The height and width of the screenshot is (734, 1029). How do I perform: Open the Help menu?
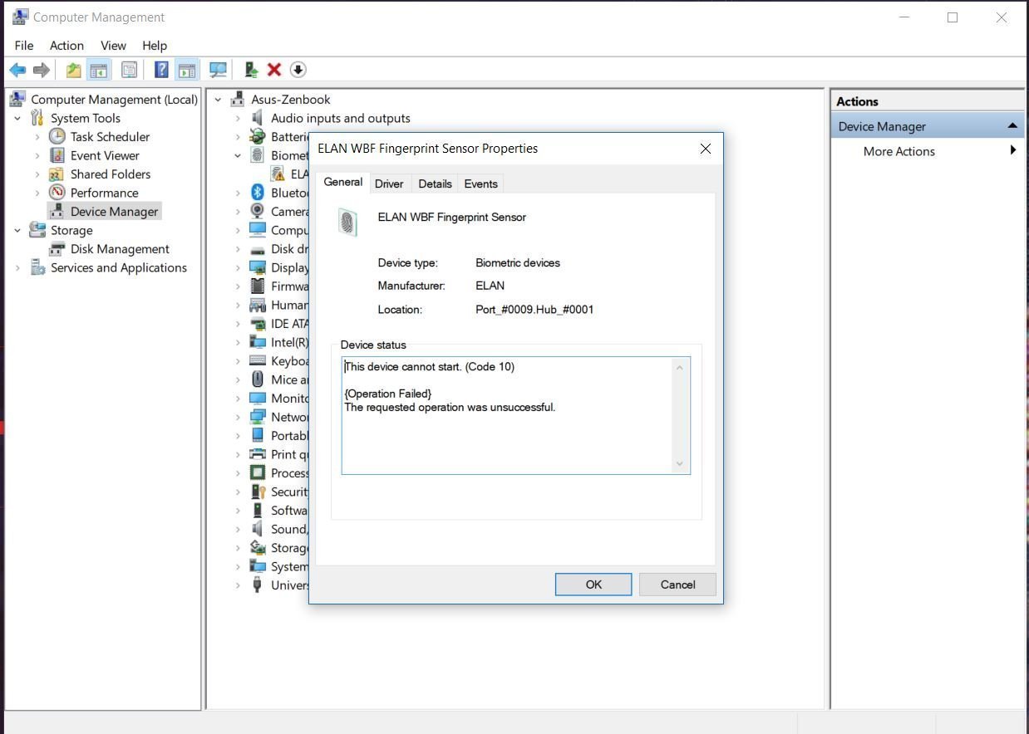coord(155,45)
